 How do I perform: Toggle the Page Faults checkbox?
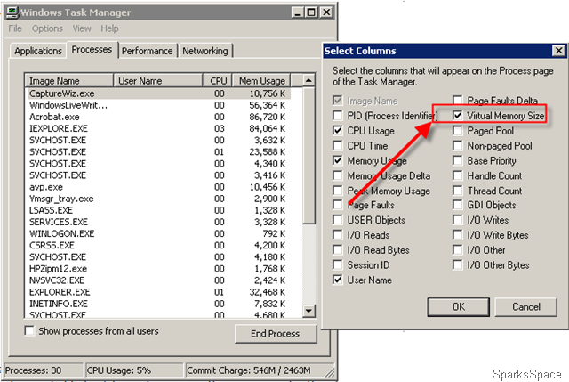338,205
